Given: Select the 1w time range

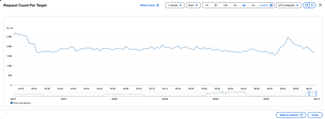Looking at the screenshot, I should pos(253,5).
